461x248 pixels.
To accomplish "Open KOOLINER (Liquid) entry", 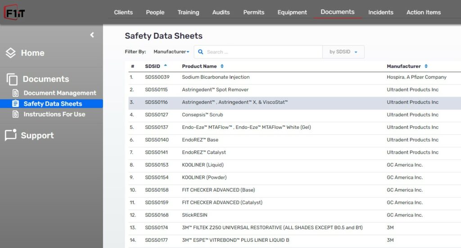I will pyautogui.click(x=203, y=165).
